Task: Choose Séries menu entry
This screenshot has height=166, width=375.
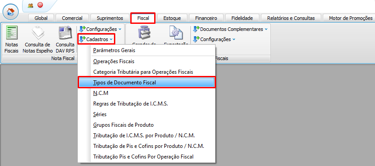Action: [147, 114]
